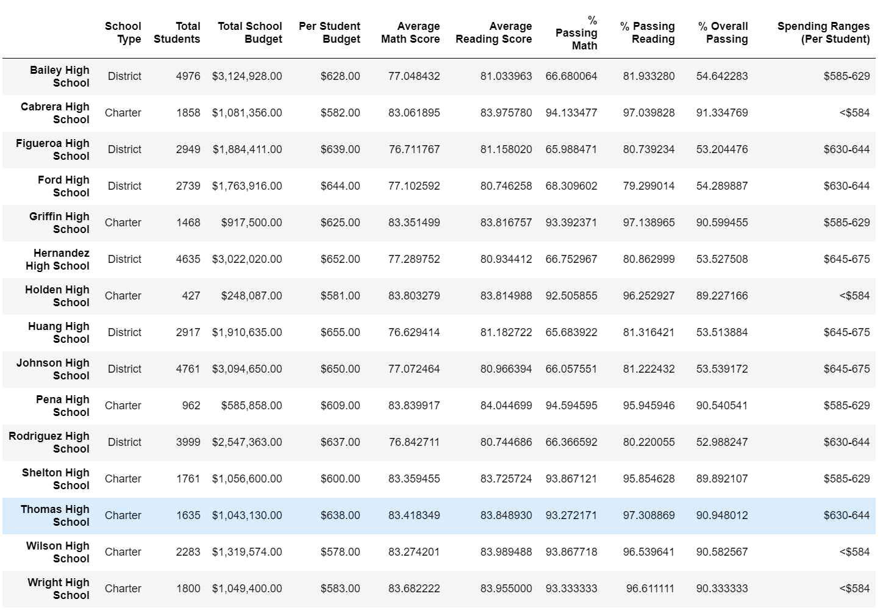Click Hernandez High School's spending range $645-675
The height and width of the screenshot is (613, 880).
pyautogui.click(x=846, y=259)
